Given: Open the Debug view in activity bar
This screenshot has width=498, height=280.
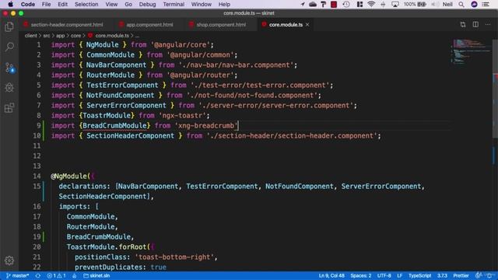Looking at the screenshot, I should 9,88.
